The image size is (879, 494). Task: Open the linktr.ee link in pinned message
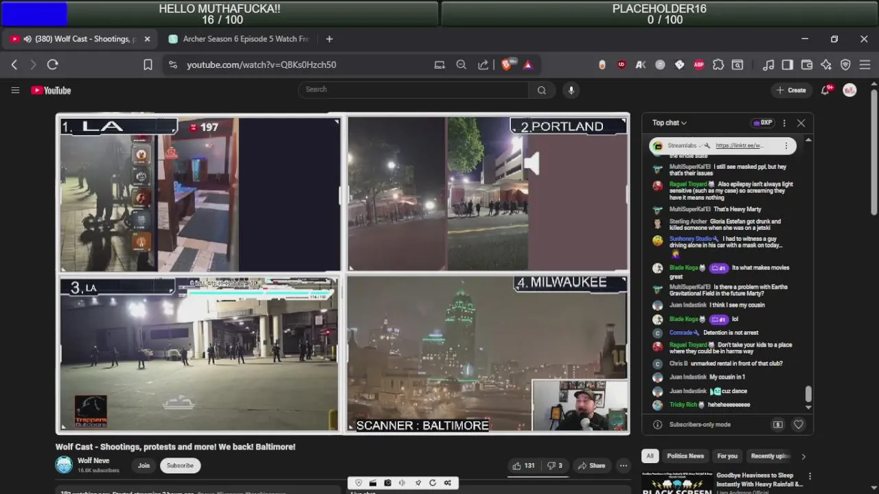(x=740, y=145)
